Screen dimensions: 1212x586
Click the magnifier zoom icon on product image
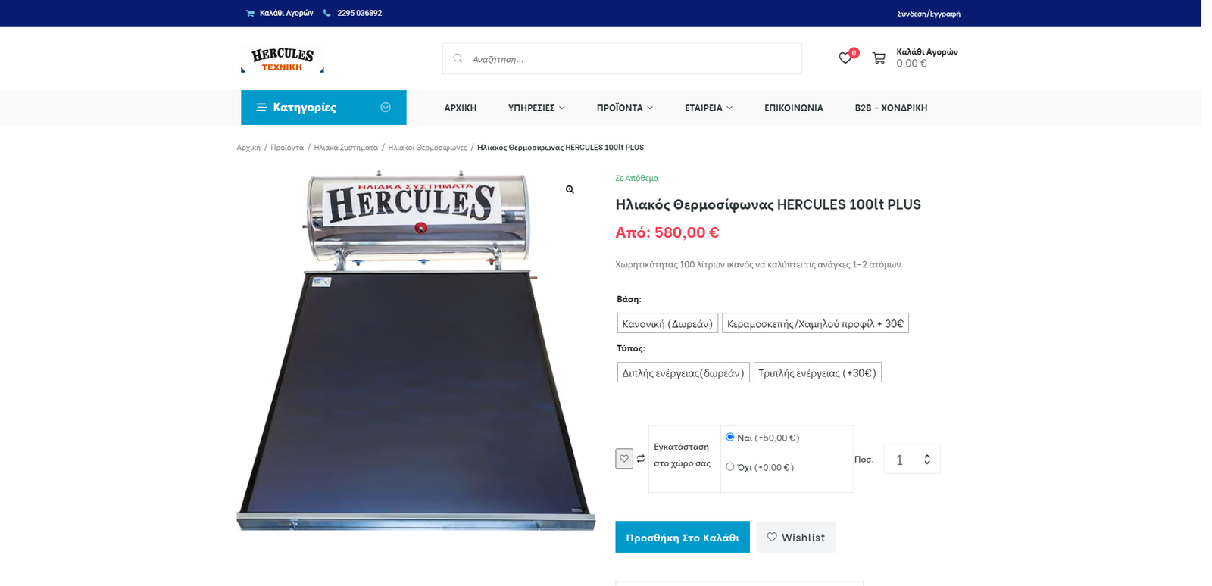pyautogui.click(x=570, y=190)
